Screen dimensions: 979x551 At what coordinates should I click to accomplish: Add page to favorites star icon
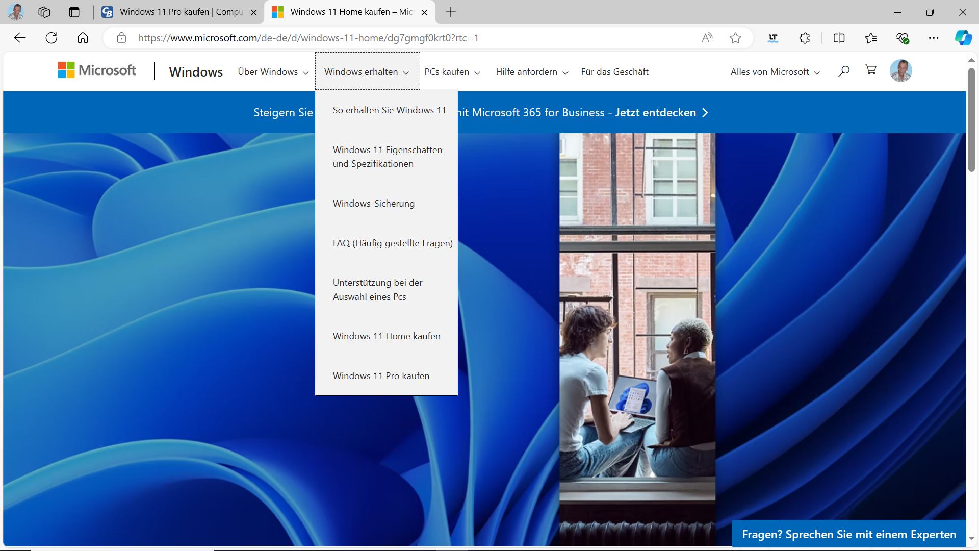click(735, 38)
